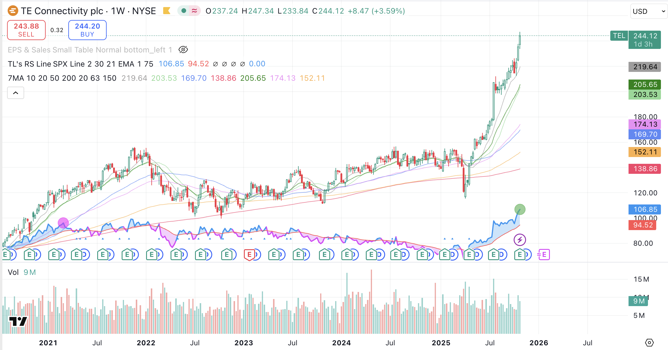Click the yellow flag marker icon
Image resolution: width=668 pixels, height=350 pixels.
(x=167, y=11)
